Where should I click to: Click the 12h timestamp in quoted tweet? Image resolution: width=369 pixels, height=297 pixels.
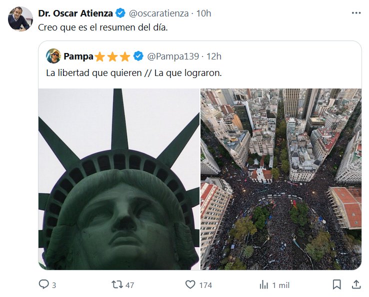(214, 56)
